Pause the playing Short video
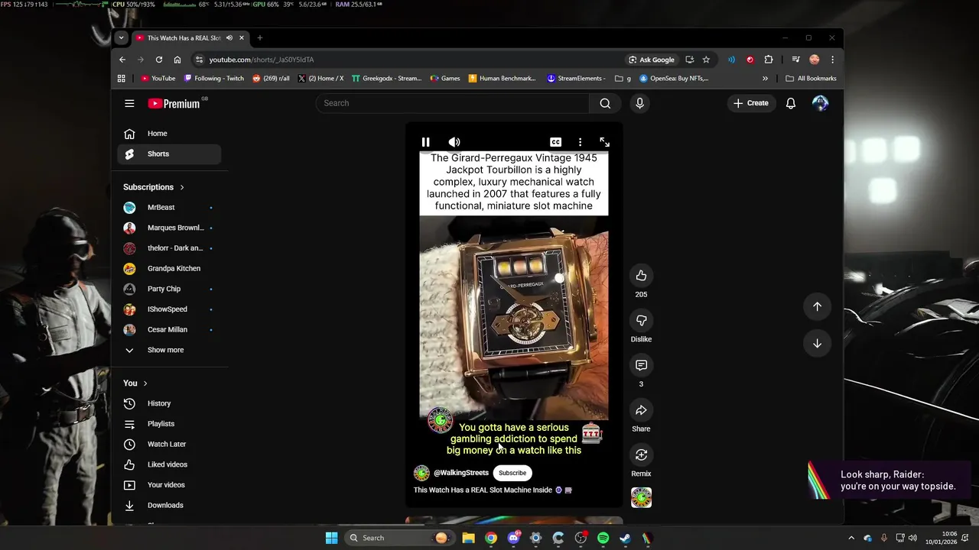This screenshot has height=550, width=979. coord(426,142)
